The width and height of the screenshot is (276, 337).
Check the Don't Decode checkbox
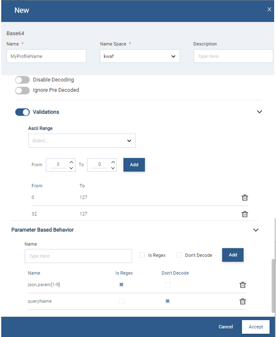tap(179, 255)
